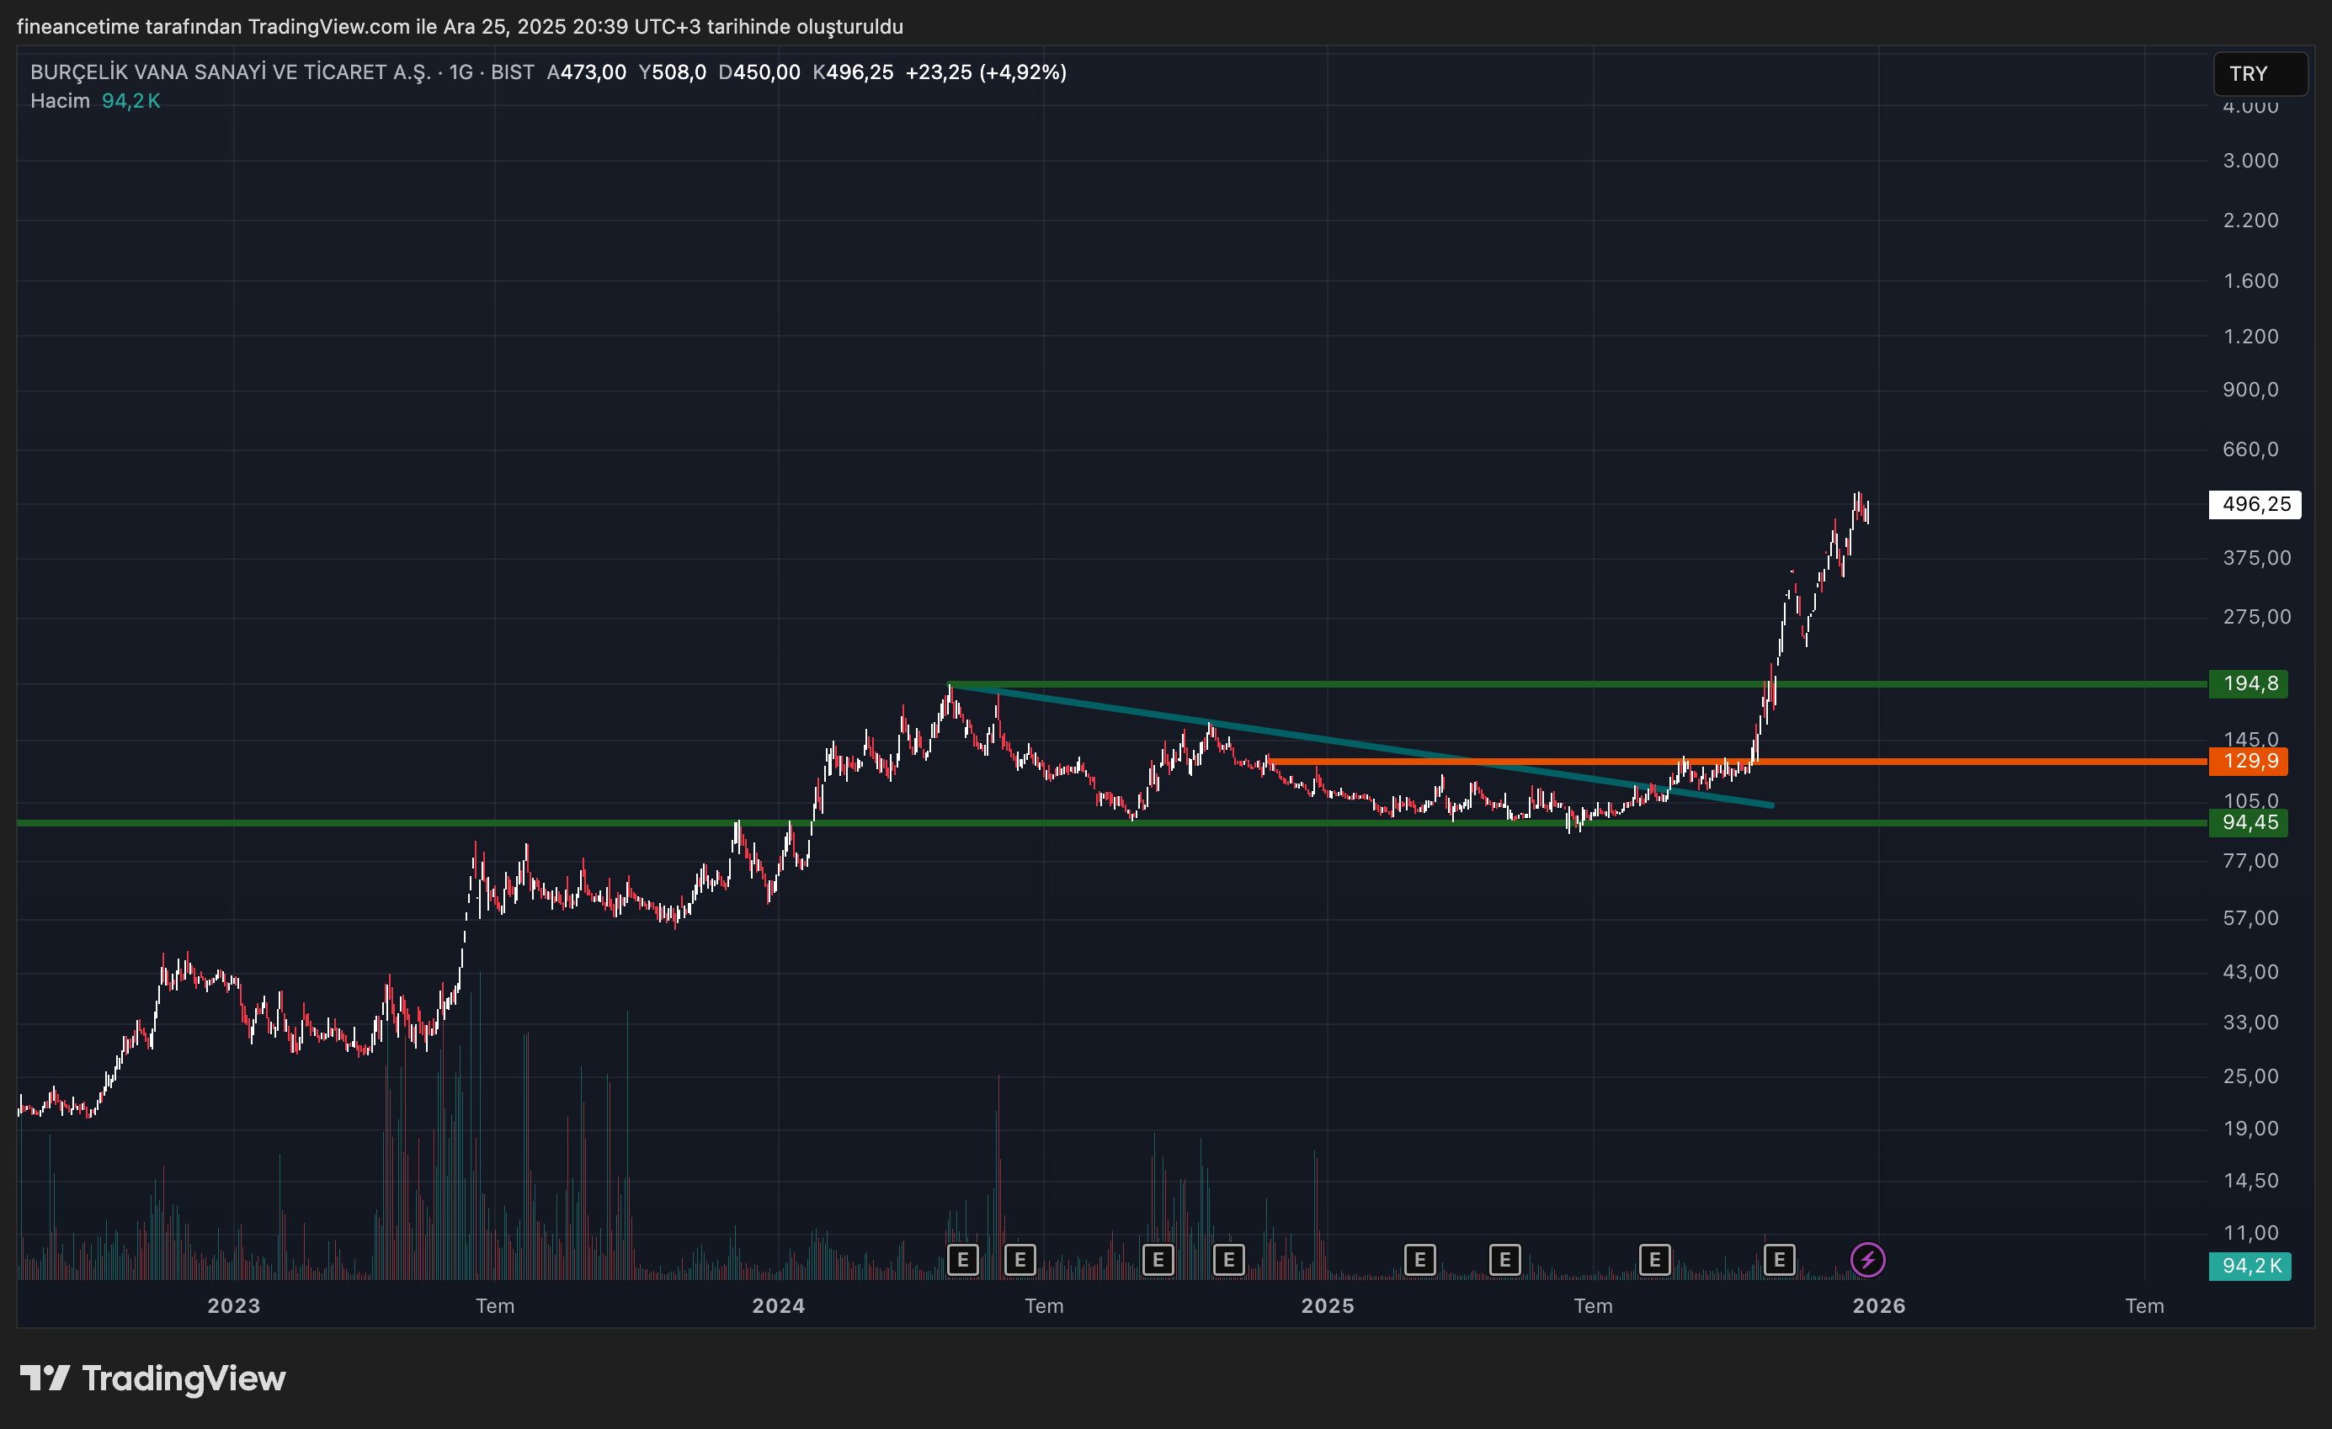Select the 2026 date axis label
The height and width of the screenshot is (1429, 2332).
tap(1882, 1306)
